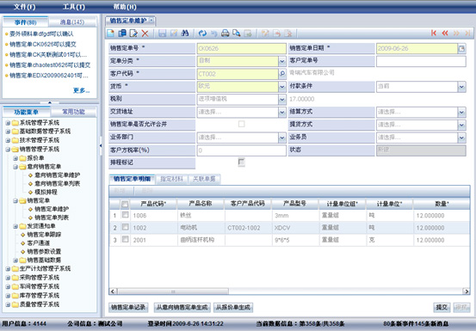
Task: Open the 提货方式 dropdown
Action: coord(461,125)
